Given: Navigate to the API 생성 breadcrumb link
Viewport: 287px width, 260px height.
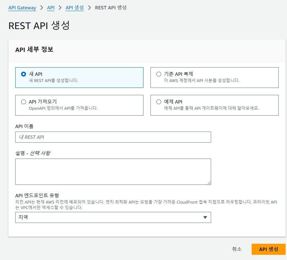Looking at the screenshot, I should point(75,8).
